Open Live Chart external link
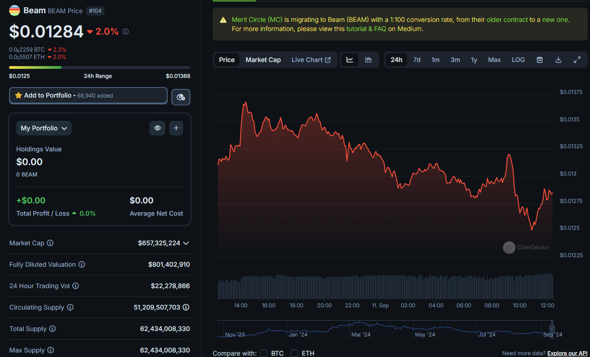The width and height of the screenshot is (590, 357). (x=311, y=60)
